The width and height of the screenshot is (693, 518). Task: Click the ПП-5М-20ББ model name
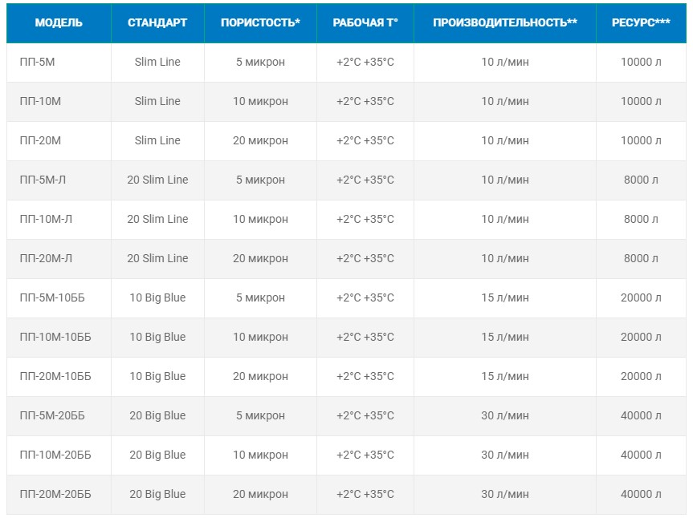(52, 416)
